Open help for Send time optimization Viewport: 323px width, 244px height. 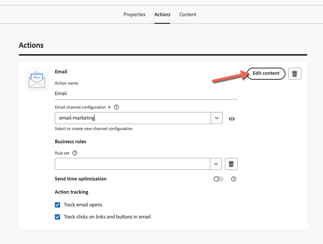click(233, 179)
